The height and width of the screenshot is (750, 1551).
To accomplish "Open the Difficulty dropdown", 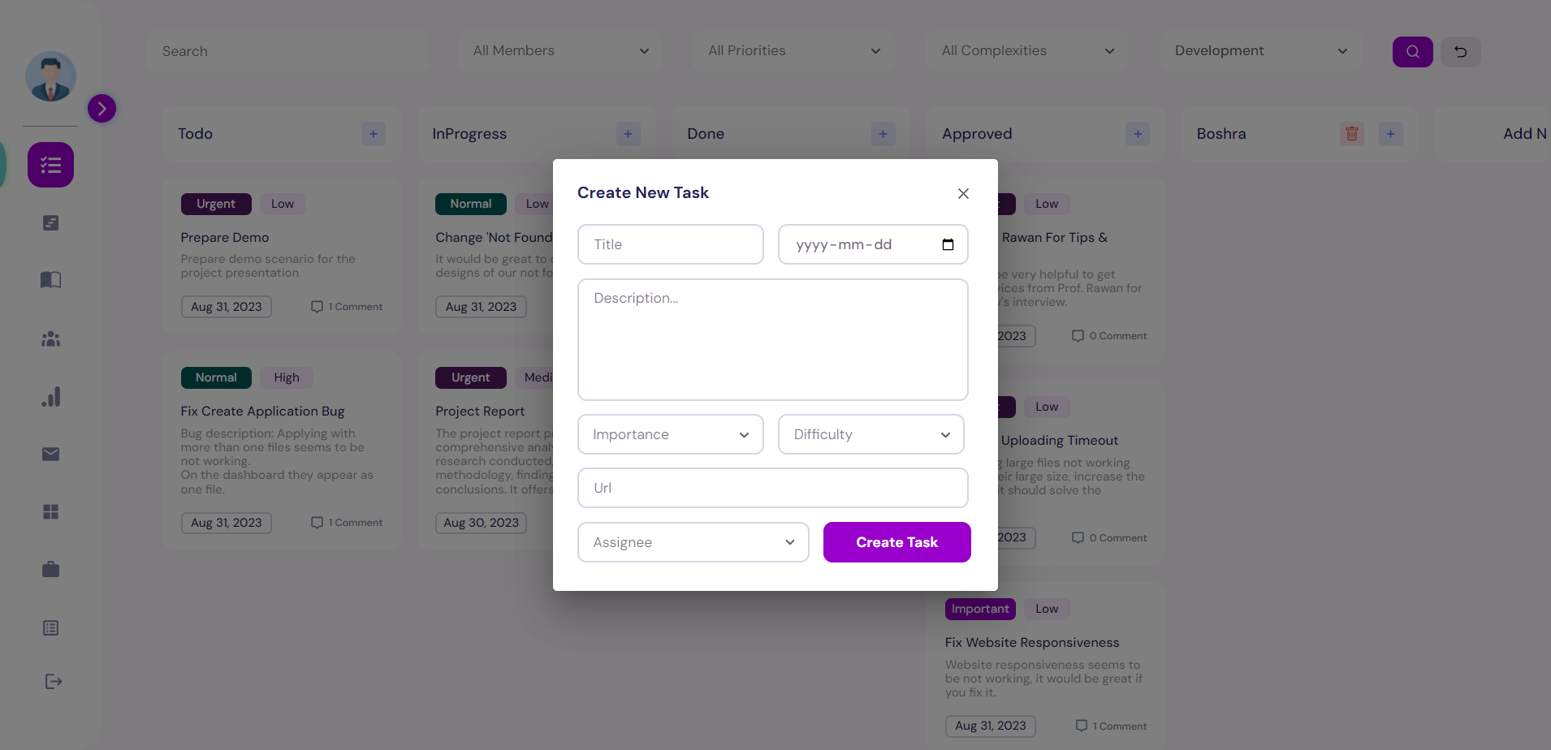I will (871, 434).
